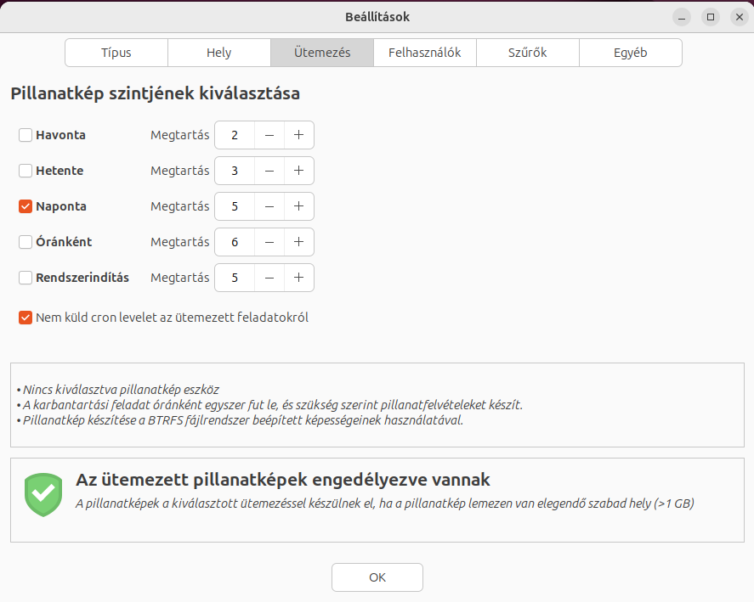754x602 pixels.
Task: Enable the Havonta snapshot checkbox
Action: click(26, 135)
